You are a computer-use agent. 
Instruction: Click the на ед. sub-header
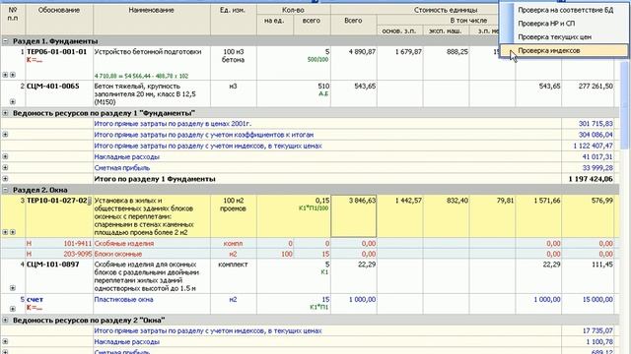[x=275, y=25]
